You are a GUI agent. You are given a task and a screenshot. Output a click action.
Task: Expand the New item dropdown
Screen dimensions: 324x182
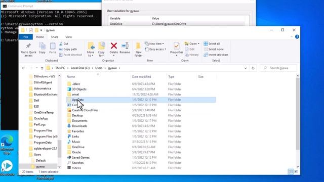tap(154, 44)
